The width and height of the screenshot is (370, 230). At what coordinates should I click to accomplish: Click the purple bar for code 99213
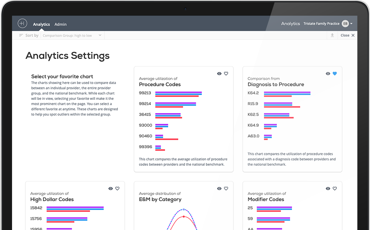[x=178, y=92]
